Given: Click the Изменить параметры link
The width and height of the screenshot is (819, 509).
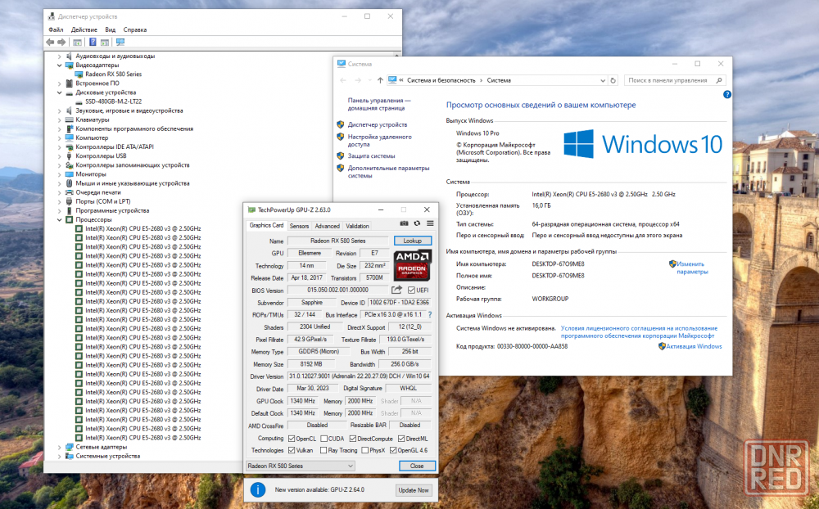Looking at the screenshot, I should click(x=692, y=268).
